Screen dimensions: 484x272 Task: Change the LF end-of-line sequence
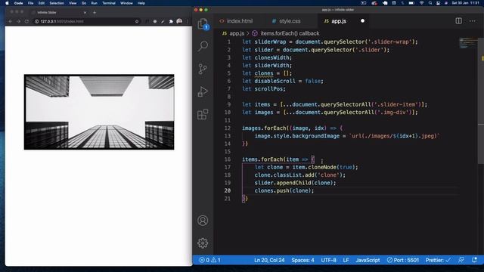[346, 260]
